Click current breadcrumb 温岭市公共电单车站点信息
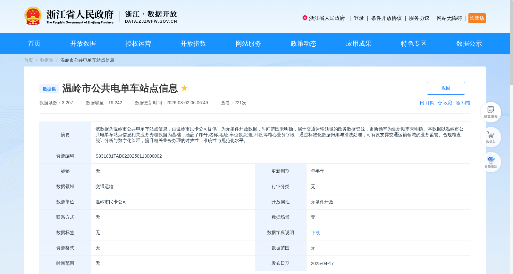 coord(87,60)
